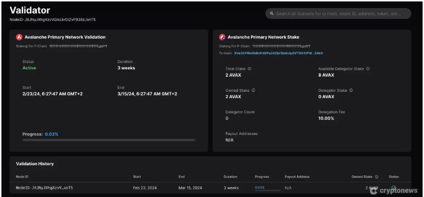Click the validation Progress bar
The image size is (424, 197).
pyautogui.click(x=109, y=140)
